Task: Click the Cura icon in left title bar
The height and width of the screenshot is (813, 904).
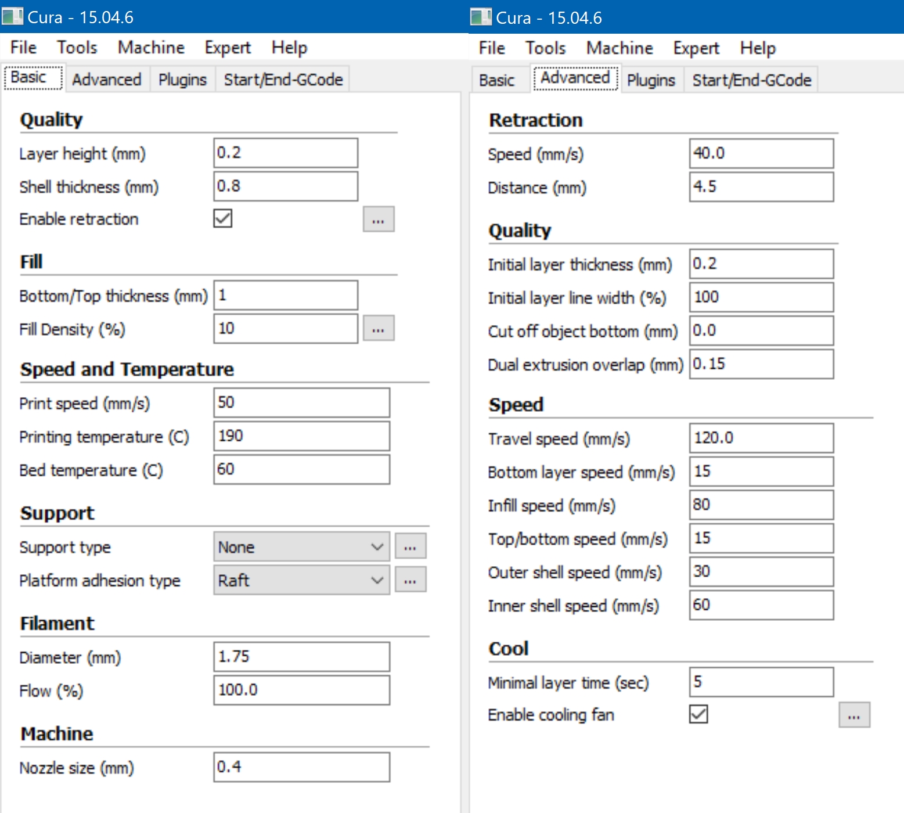Action: 12,16
